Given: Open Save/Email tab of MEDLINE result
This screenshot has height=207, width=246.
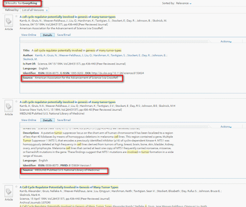Looking at the screenshot, I should [64, 120].
